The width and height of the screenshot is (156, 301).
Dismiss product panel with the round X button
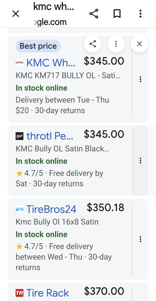coord(139,44)
